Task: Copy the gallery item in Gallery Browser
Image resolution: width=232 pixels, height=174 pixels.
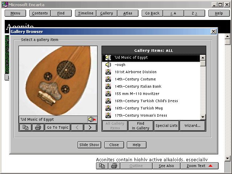Action: coord(25,127)
